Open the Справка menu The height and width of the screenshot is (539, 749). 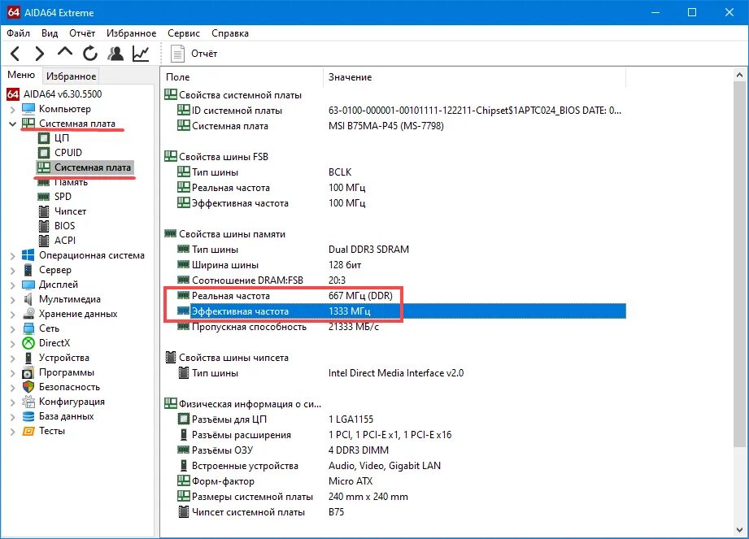(x=230, y=33)
